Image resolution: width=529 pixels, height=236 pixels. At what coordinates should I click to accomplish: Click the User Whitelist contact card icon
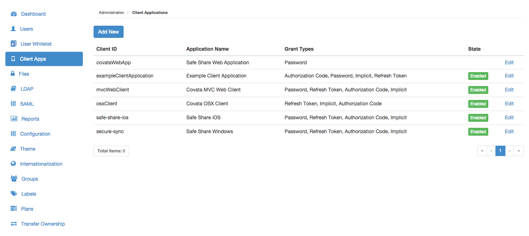pos(14,44)
